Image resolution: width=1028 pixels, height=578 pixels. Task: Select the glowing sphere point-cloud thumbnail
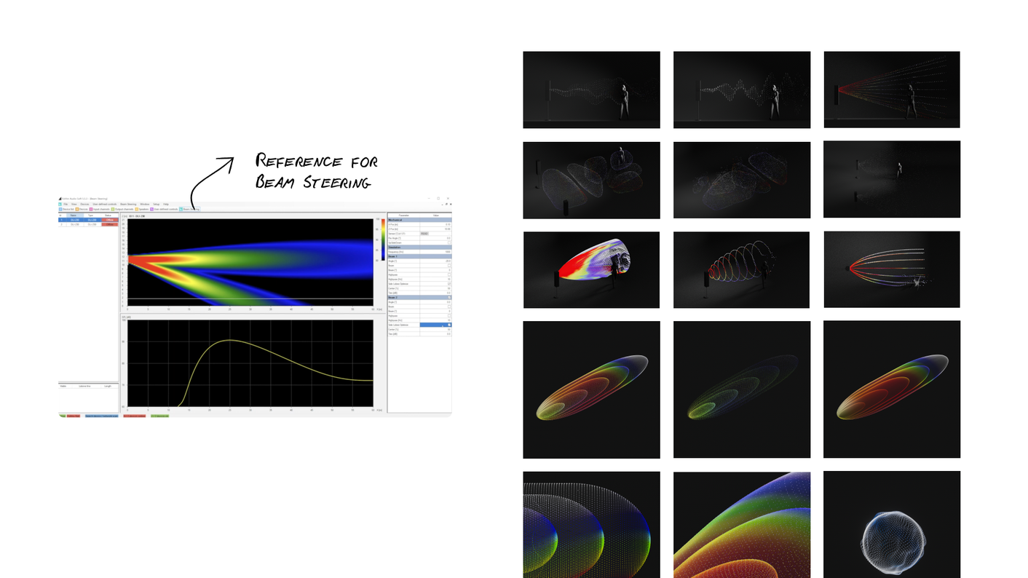[x=891, y=525]
